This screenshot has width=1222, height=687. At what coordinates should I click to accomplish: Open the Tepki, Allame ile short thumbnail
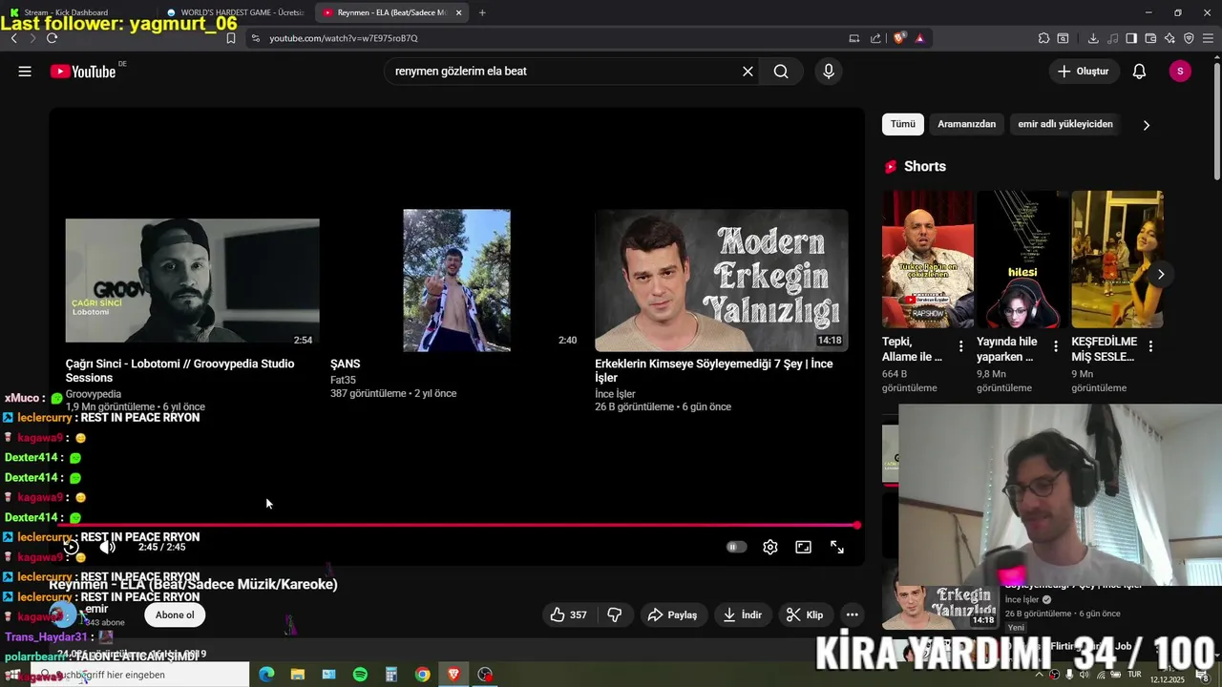click(x=928, y=260)
